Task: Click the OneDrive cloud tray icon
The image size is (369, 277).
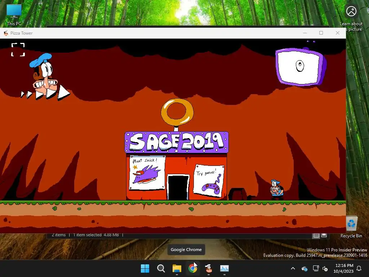Action: coord(304,268)
